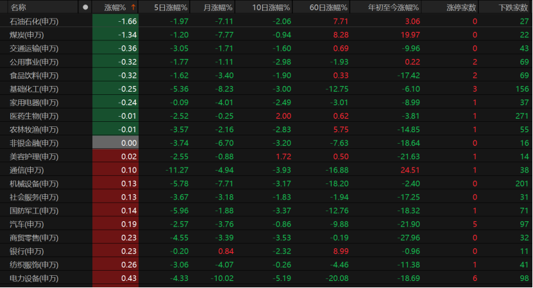533x288 pixels.
Task: Select the 银行(申万) row name
Action: pyautogui.click(x=26, y=251)
